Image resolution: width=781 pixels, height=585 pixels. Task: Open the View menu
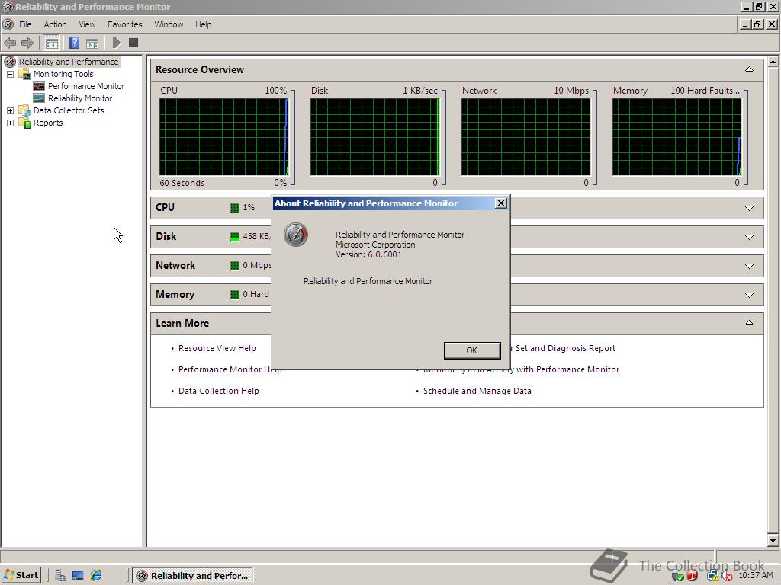[x=87, y=24]
